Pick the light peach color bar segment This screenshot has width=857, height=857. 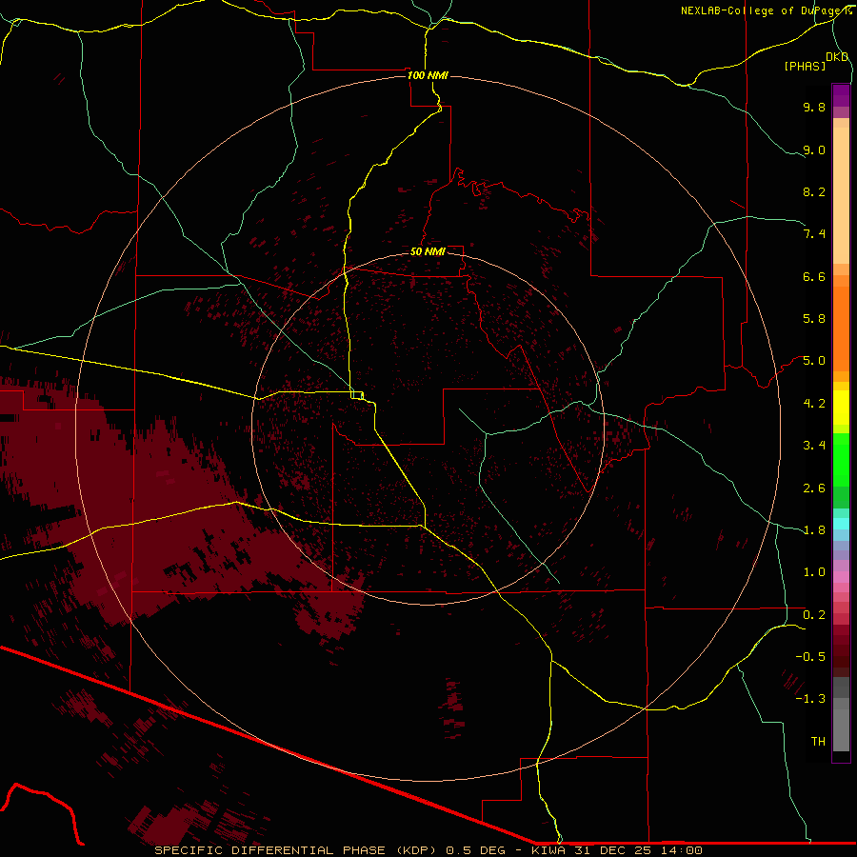coord(841,195)
